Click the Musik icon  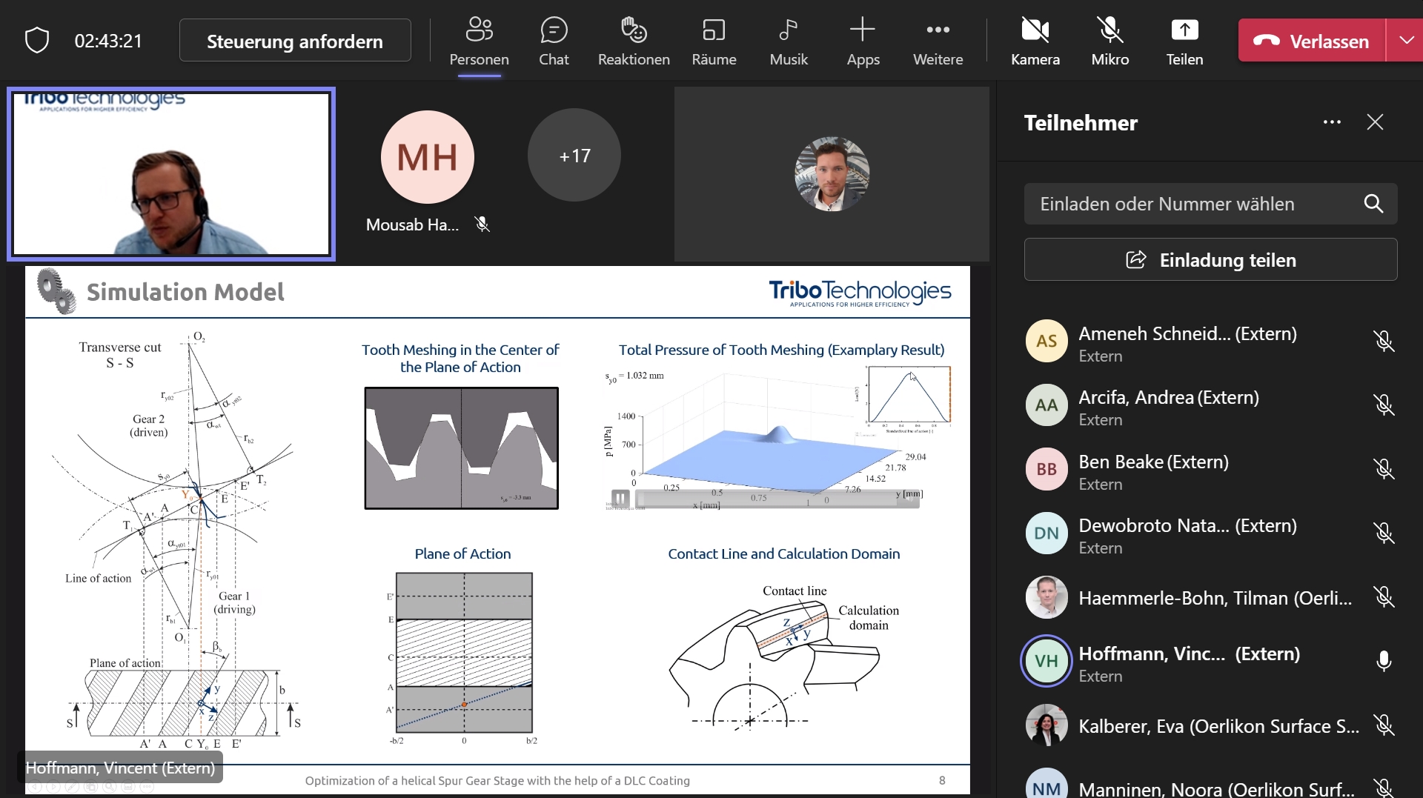point(788,41)
